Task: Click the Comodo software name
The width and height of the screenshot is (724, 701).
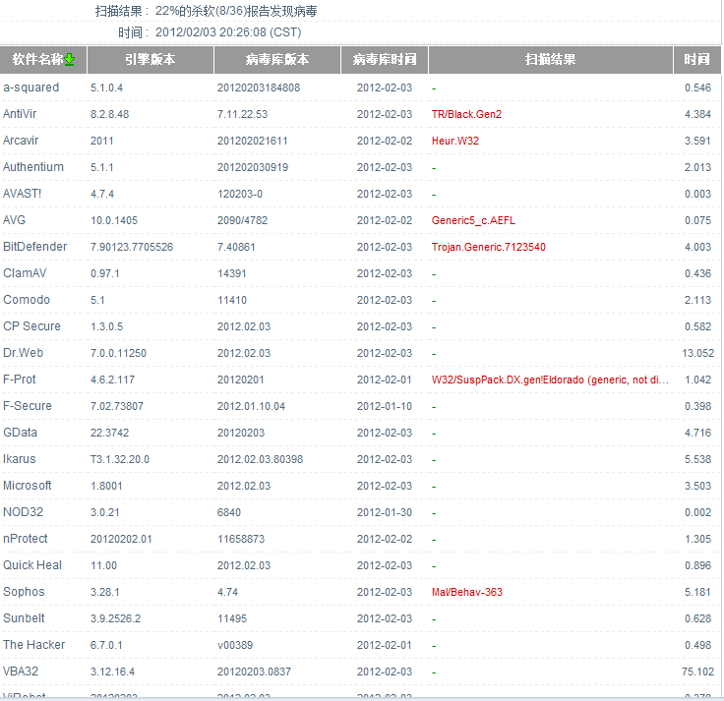Action: (27, 300)
